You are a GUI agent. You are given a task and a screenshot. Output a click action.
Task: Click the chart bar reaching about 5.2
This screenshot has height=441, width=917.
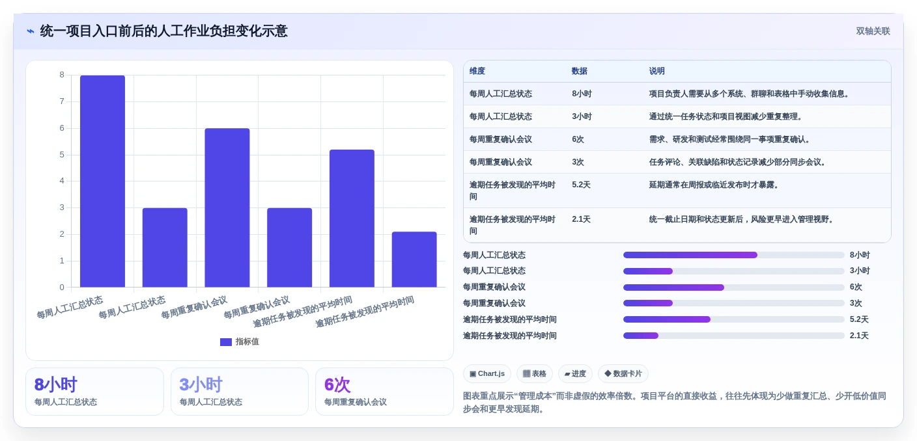(x=352, y=219)
